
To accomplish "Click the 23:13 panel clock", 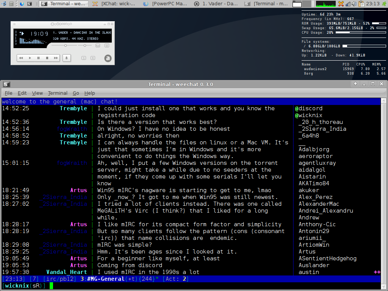I will [373, 4].
